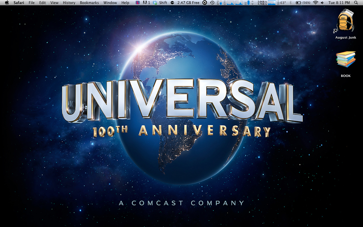Click the 2.47 GB Free memory indicator

point(188,3)
